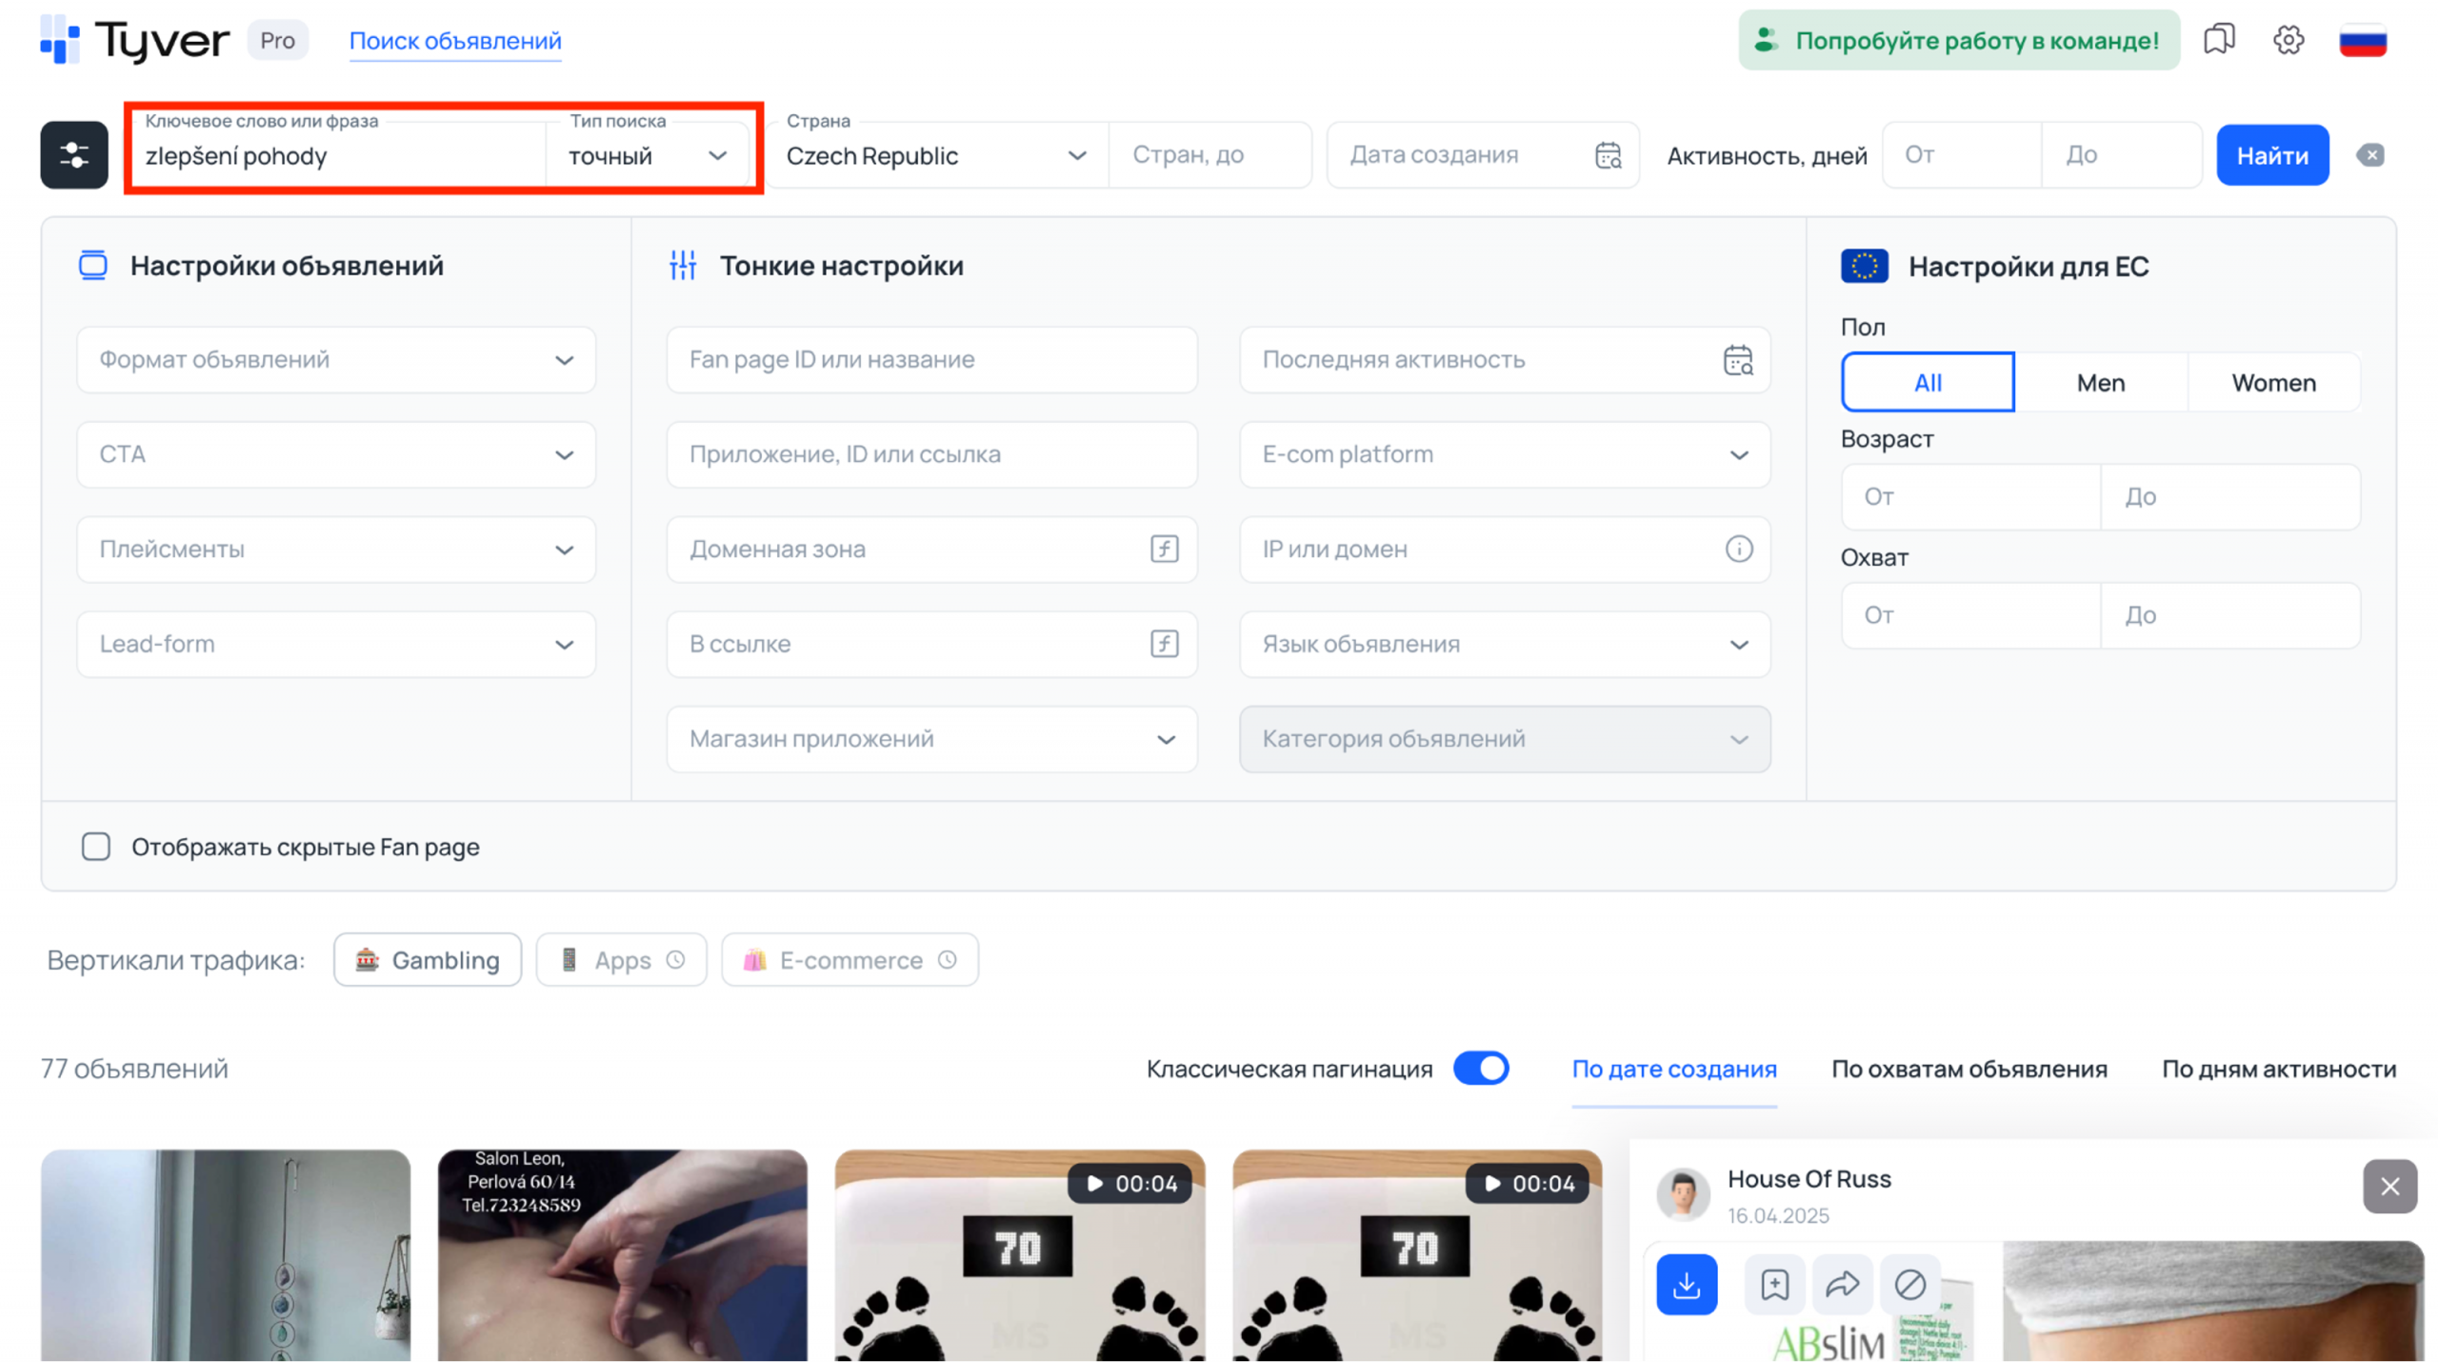Screen dimensions: 2438x1362
Task: Click the clear search filters icon
Action: click(x=2370, y=154)
